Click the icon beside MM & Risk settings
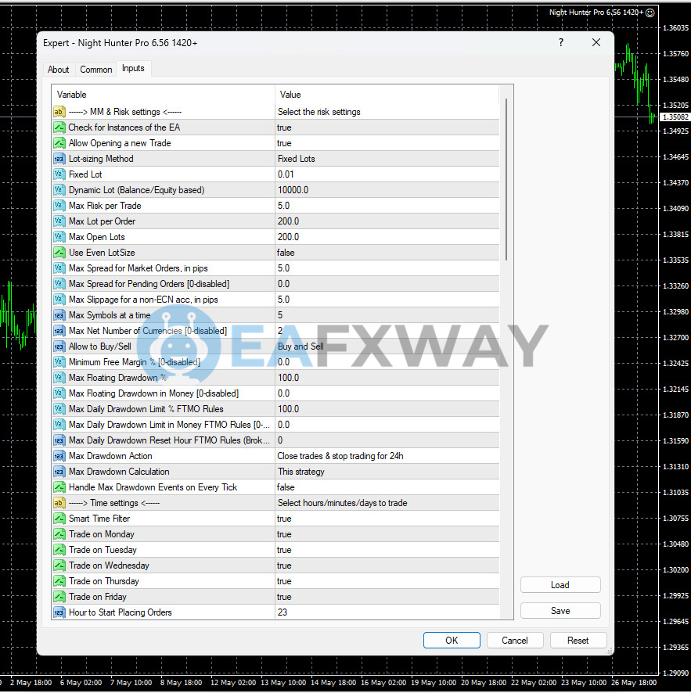This screenshot has height=693, width=691. [59, 112]
